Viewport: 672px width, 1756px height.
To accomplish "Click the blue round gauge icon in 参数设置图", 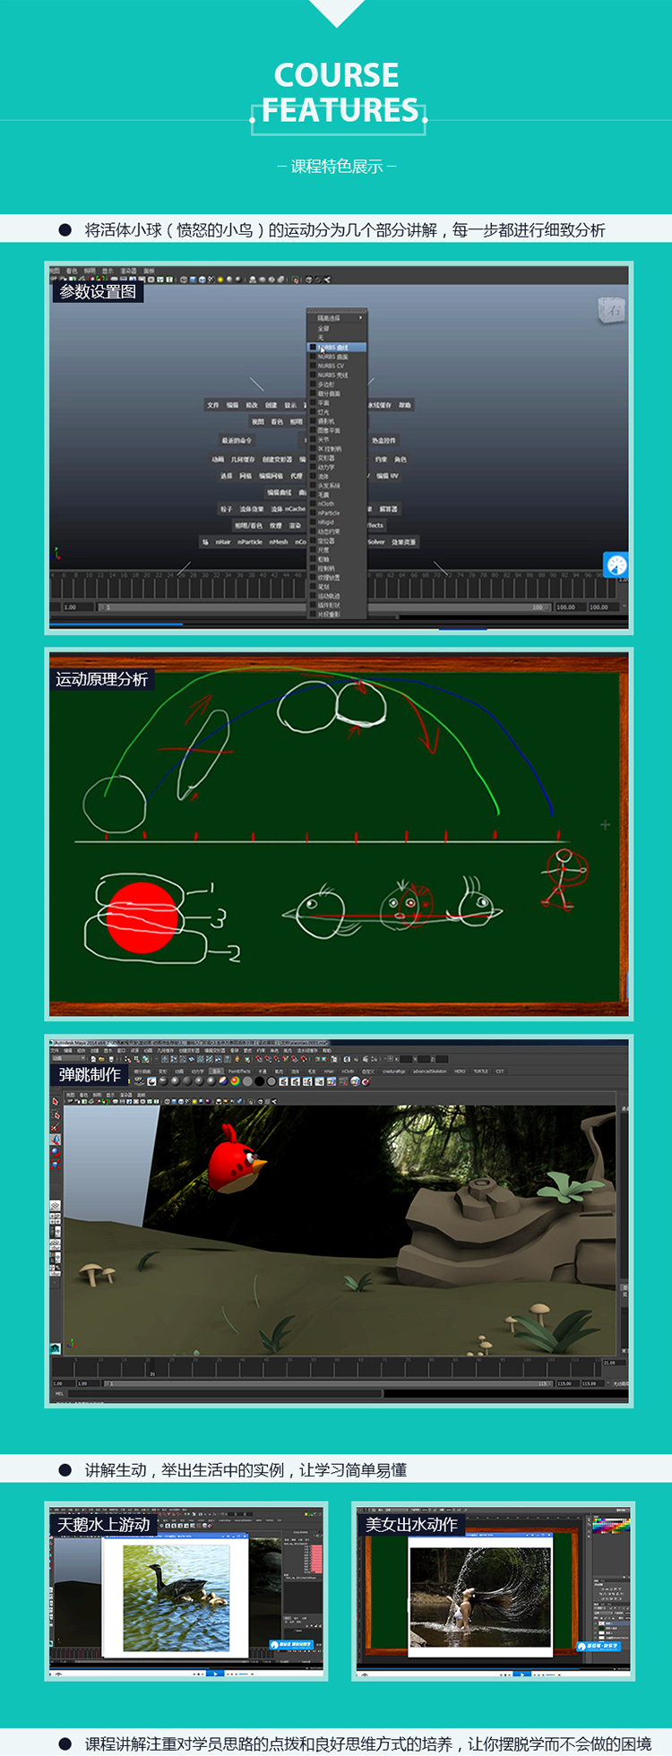I will point(616,564).
